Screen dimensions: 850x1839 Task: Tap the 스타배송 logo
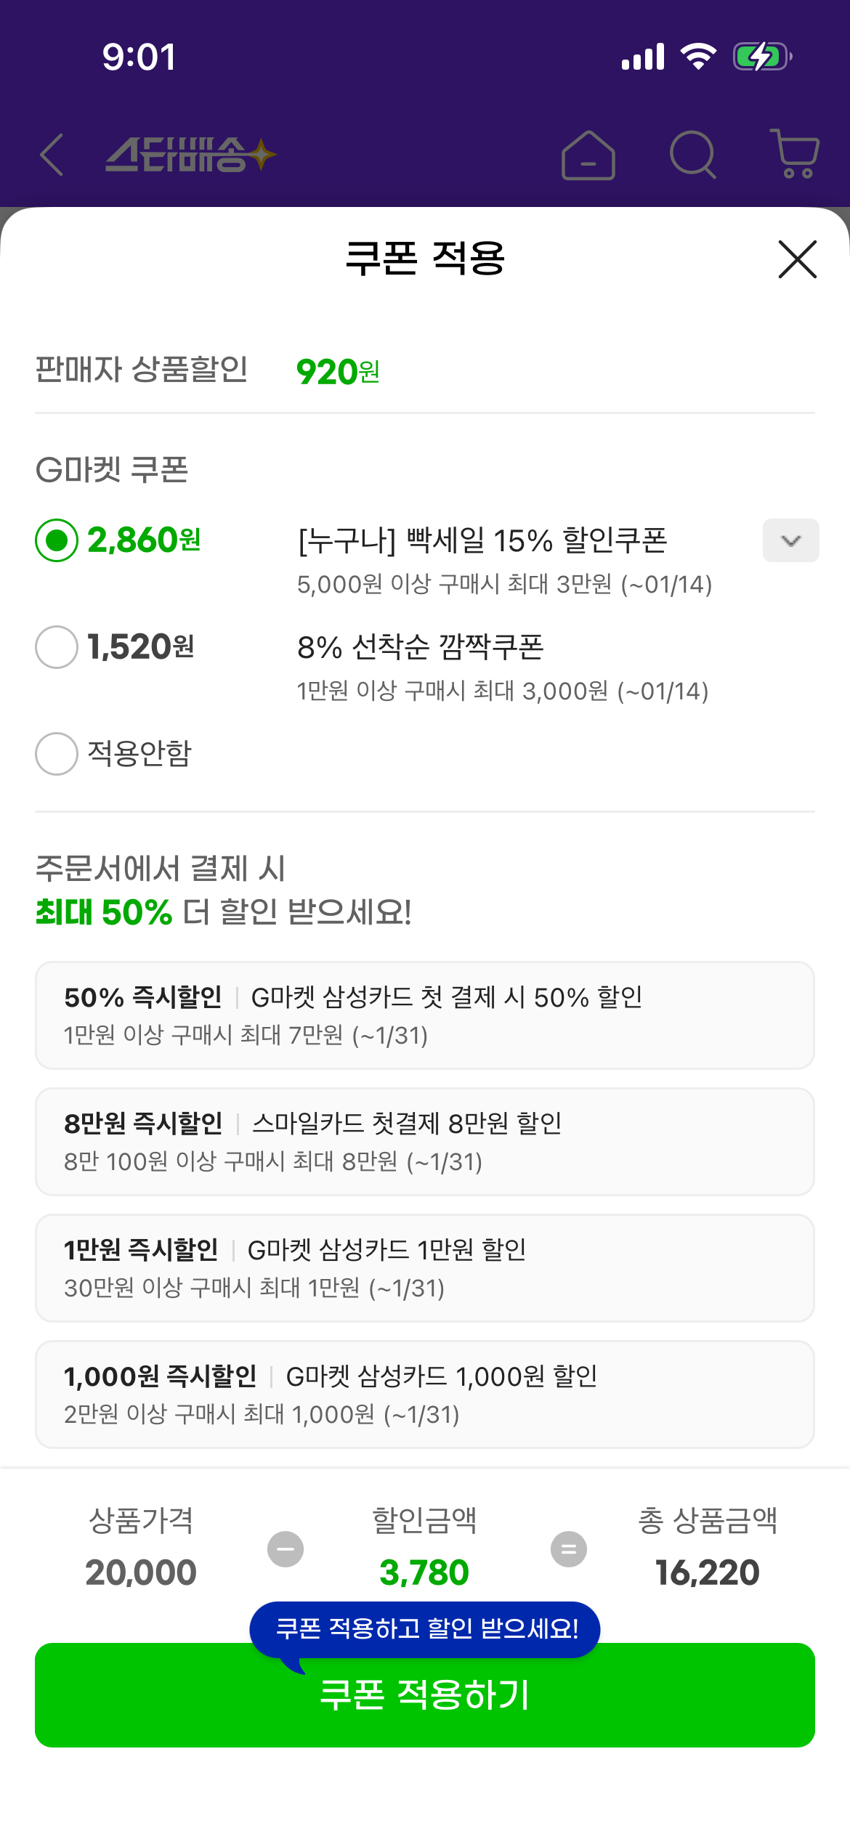190,155
